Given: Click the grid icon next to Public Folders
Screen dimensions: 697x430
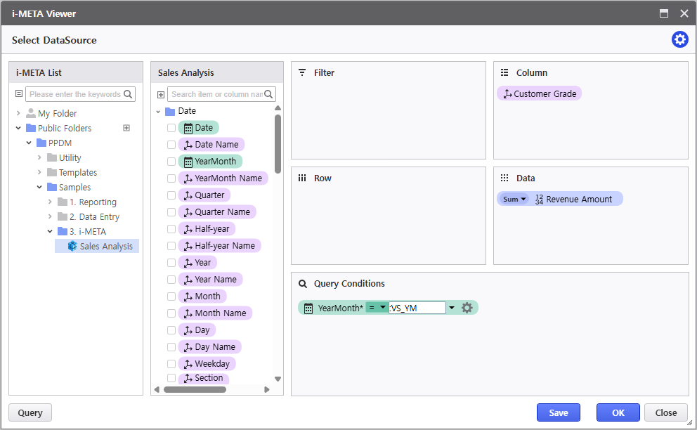Looking at the screenshot, I should (x=126, y=128).
